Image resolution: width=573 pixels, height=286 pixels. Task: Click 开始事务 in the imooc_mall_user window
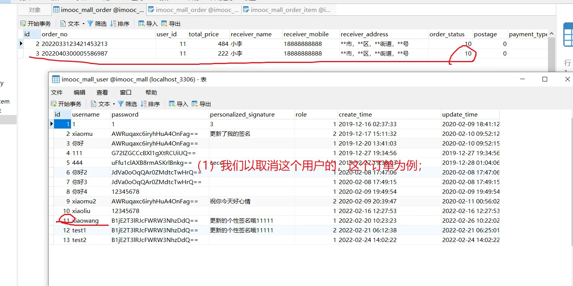tap(66, 104)
